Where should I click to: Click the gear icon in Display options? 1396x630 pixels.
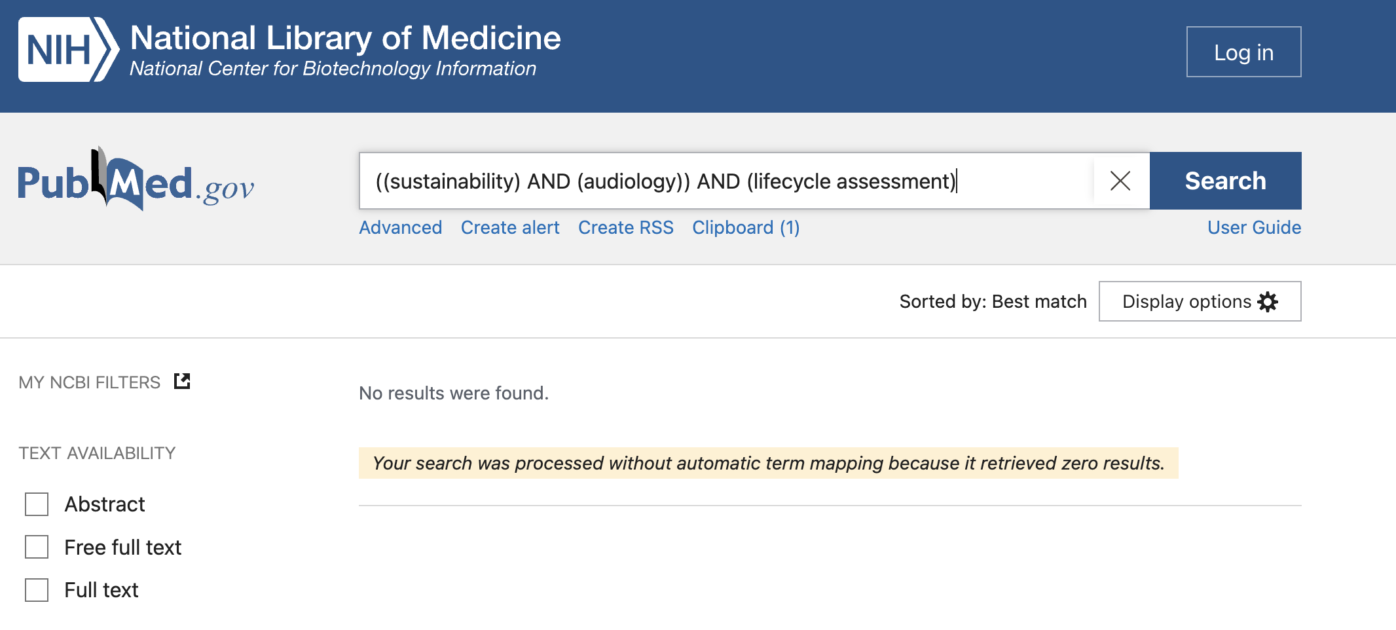(1268, 301)
